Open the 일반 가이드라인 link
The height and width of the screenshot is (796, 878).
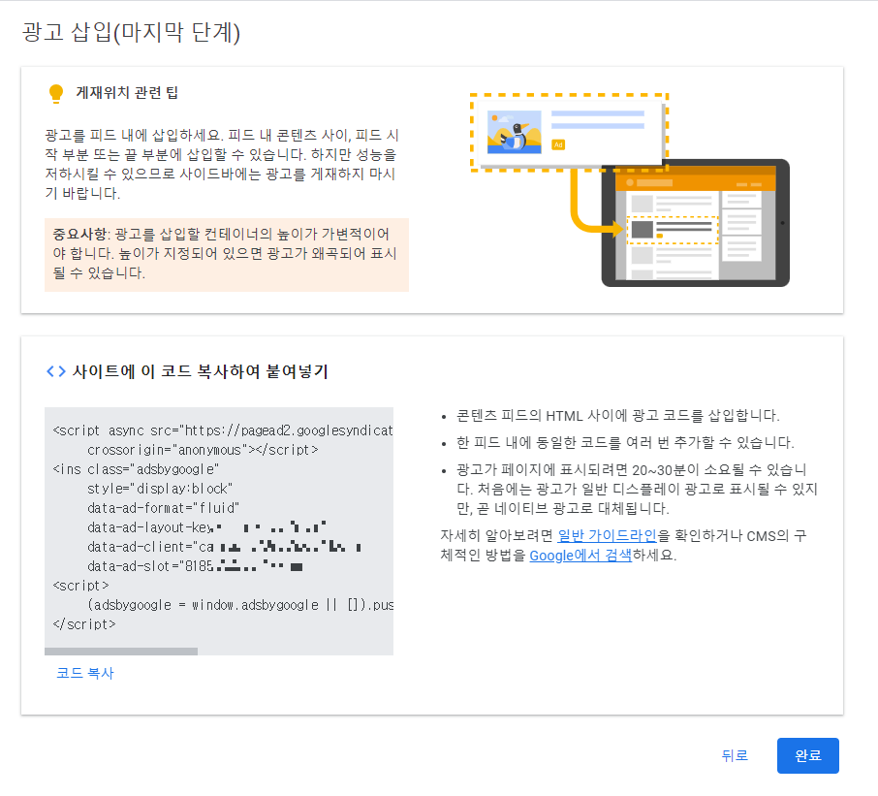pos(607,535)
